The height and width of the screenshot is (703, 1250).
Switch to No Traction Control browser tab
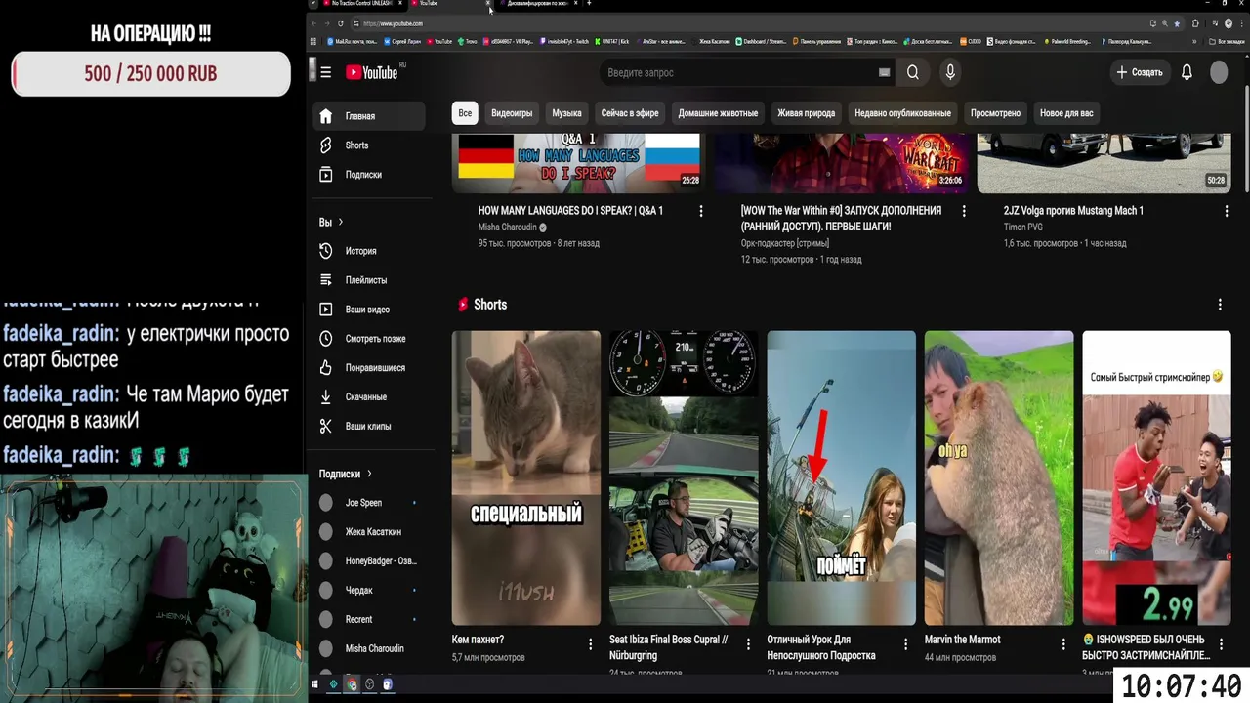[x=361, y=4]
